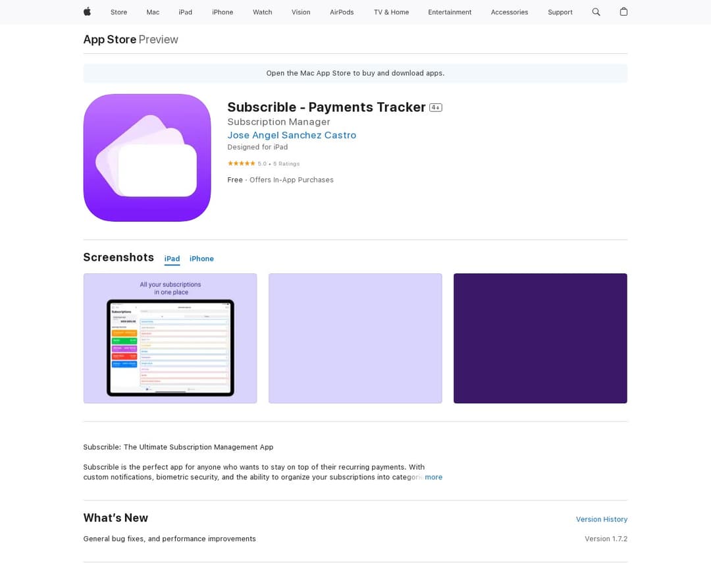Click the 'What's New' heading
The width and height of the screenshot is (711, 569).
tap(116, 518)
